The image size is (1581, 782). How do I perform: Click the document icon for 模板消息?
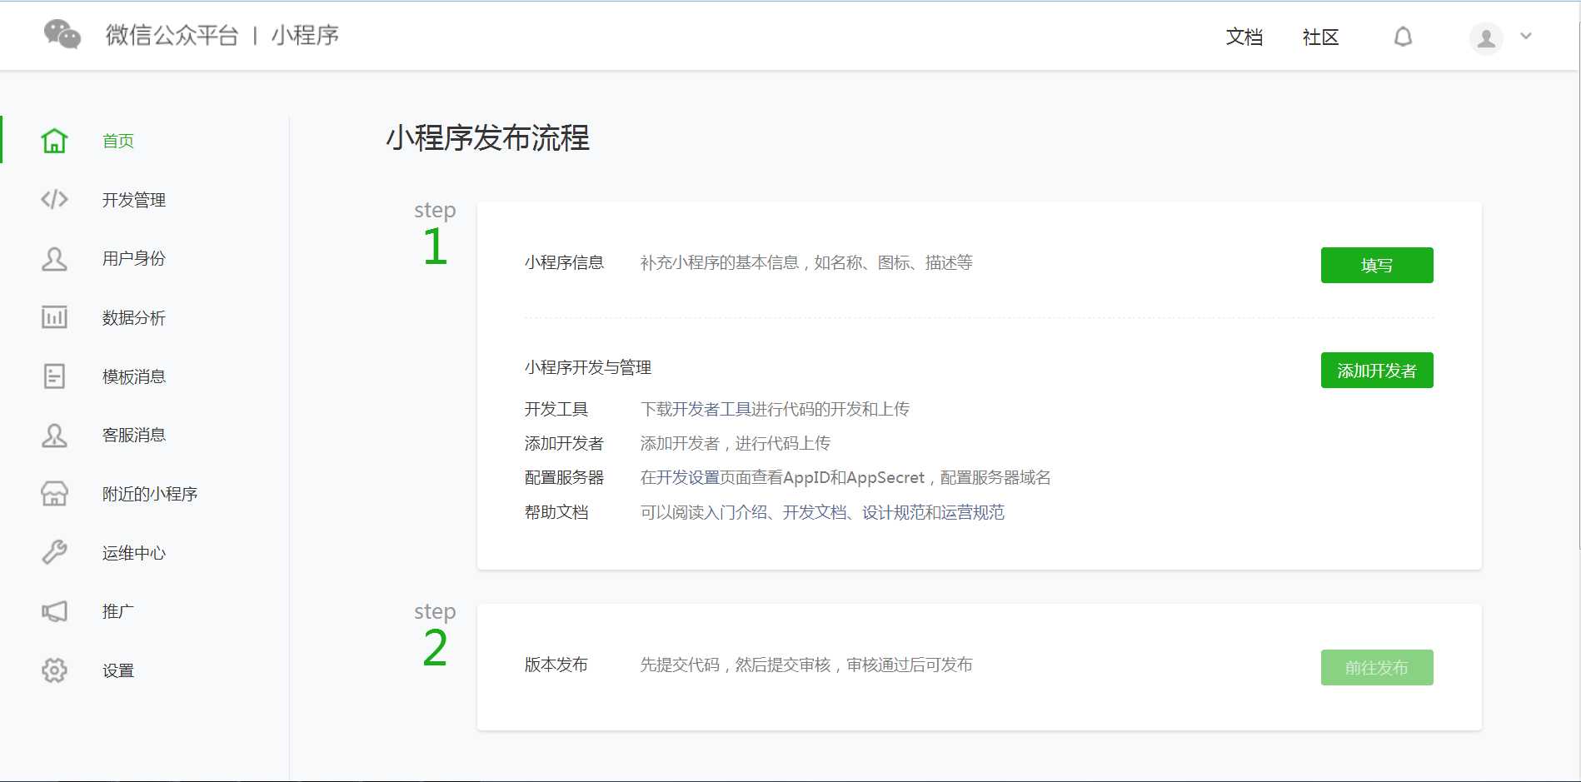54,376
